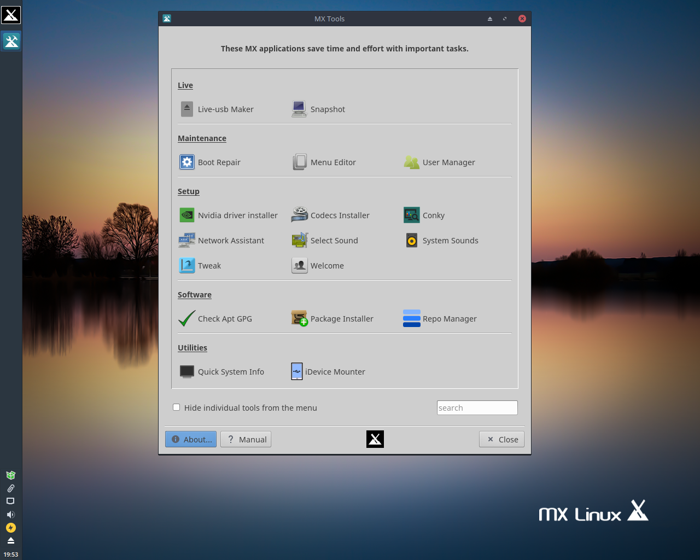Screen dimensions: 700x560
Task: Open the Menu Editor icon
Action: 299,162
